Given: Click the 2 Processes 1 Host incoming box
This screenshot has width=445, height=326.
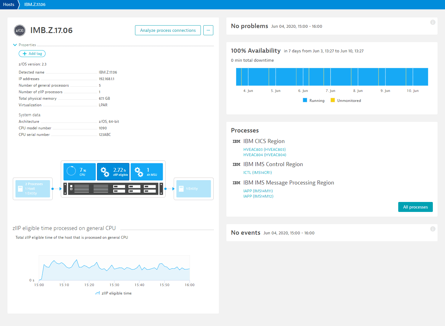Looking at the screenshot, I should point(33,189).
